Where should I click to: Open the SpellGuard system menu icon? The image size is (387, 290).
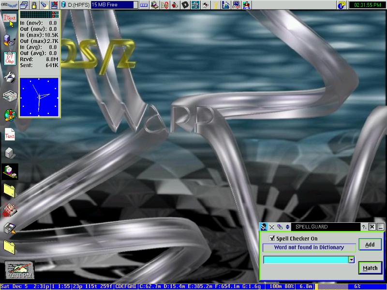[x=264, y=227]
